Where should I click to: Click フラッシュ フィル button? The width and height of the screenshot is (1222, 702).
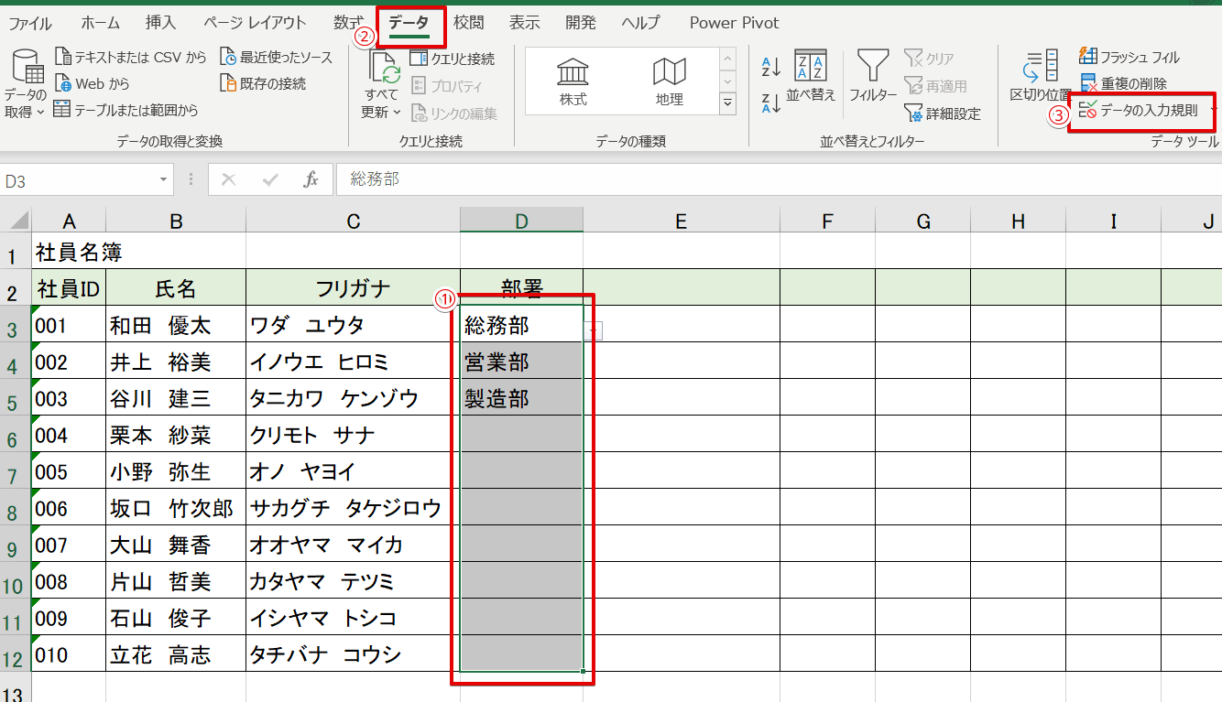click(x=1129, y=57)
